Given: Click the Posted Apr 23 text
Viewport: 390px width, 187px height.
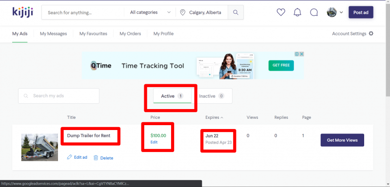Looking at the screenshot, I should point(218,142).
